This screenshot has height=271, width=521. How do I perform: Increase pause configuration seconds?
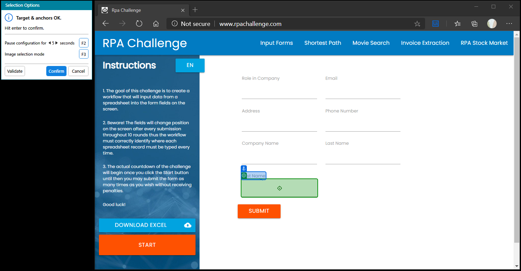pyautogui.click(x=57, y=43)
